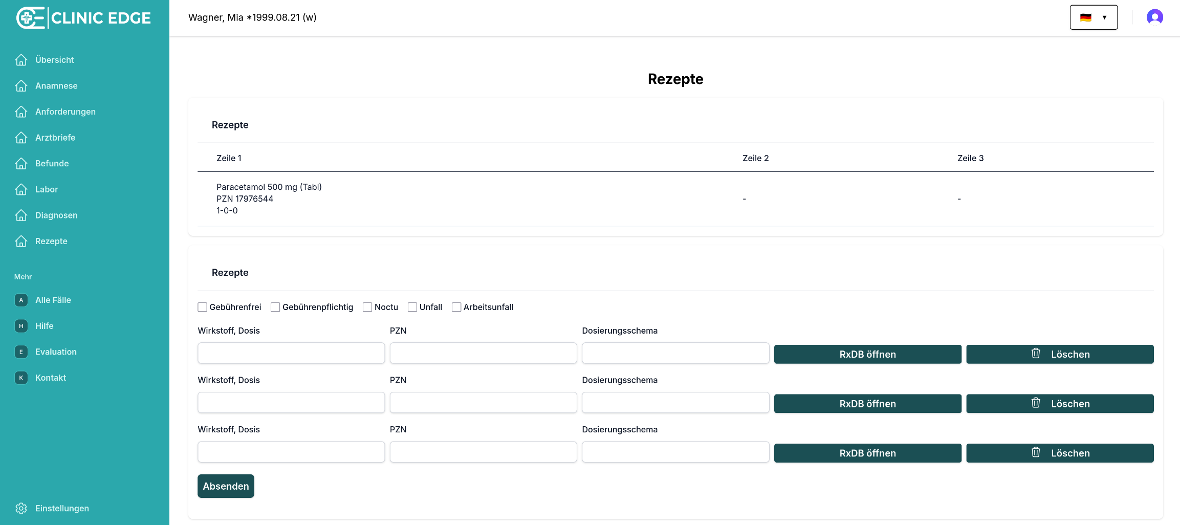1180x525 pixels.
Task: Click the 'K' badge icon for Kontakt
Action: coord(21,378)
